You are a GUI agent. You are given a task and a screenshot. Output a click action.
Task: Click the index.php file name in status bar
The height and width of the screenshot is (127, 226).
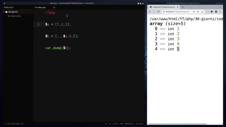[15, 124]
